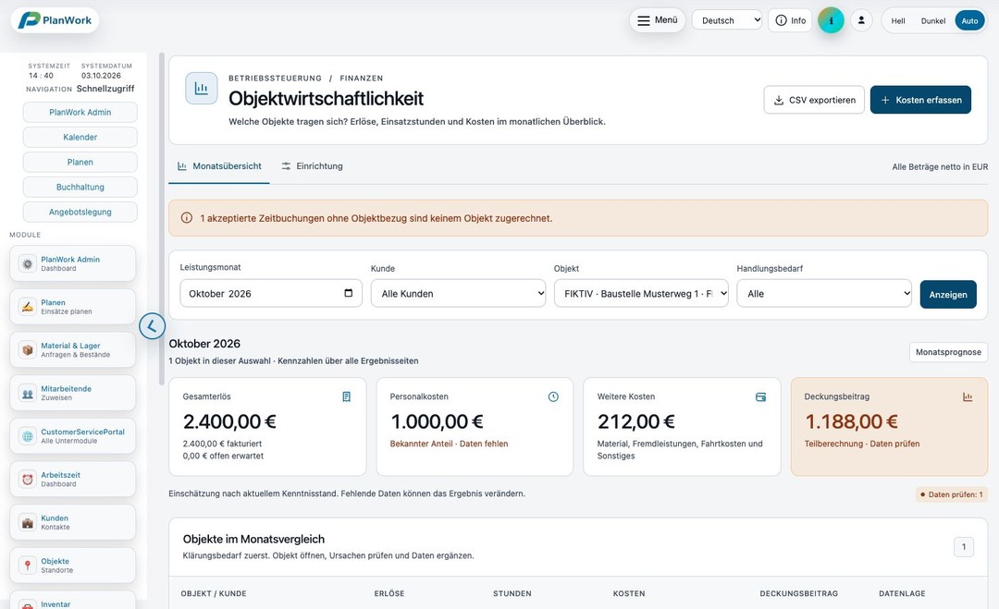Click the 'Daten prüfen: 1' badge

[x=952, y=494]
